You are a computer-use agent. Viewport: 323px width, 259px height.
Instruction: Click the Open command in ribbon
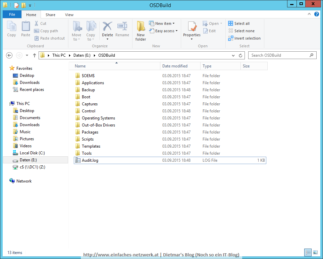pos(212,23)
